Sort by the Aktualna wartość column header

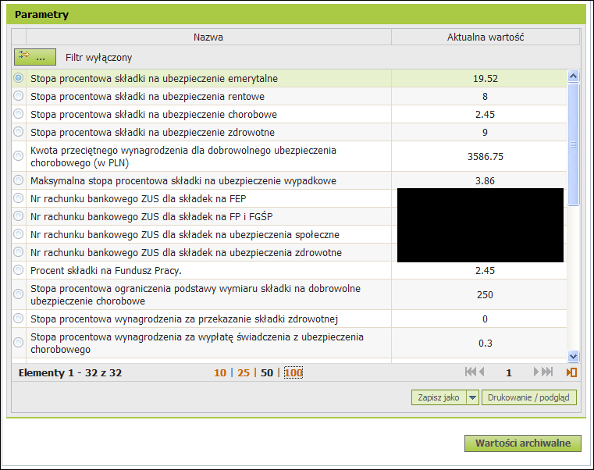tap(485, 37)
